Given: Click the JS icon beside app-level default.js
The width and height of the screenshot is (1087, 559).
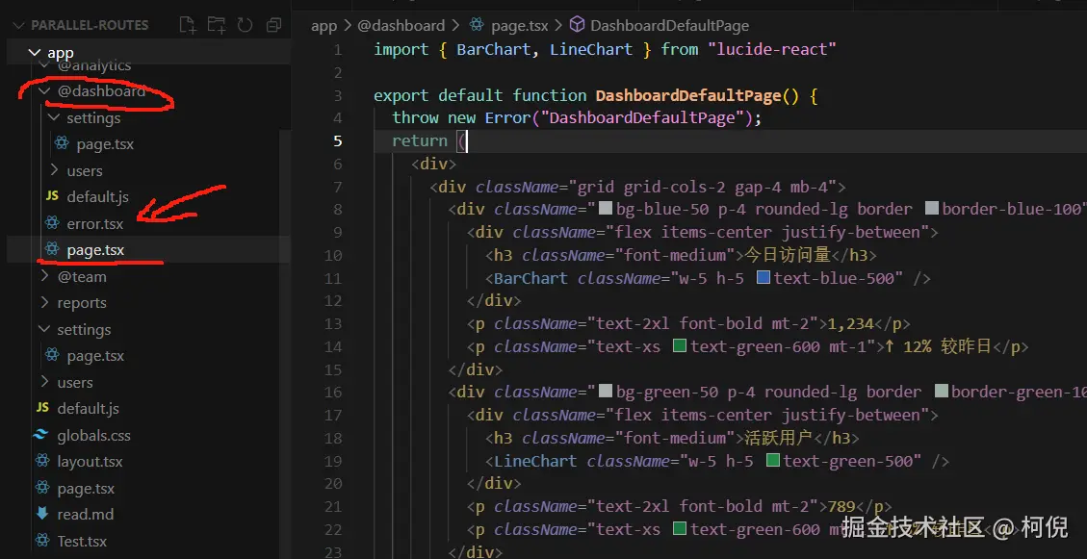Looking at the screenshot, I should 41,409.
